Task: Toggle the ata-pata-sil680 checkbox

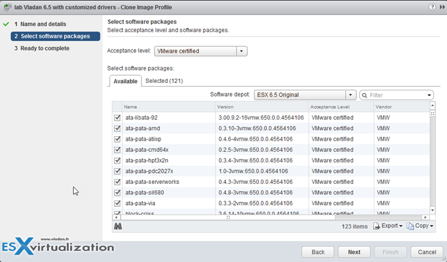Action: 117,193
